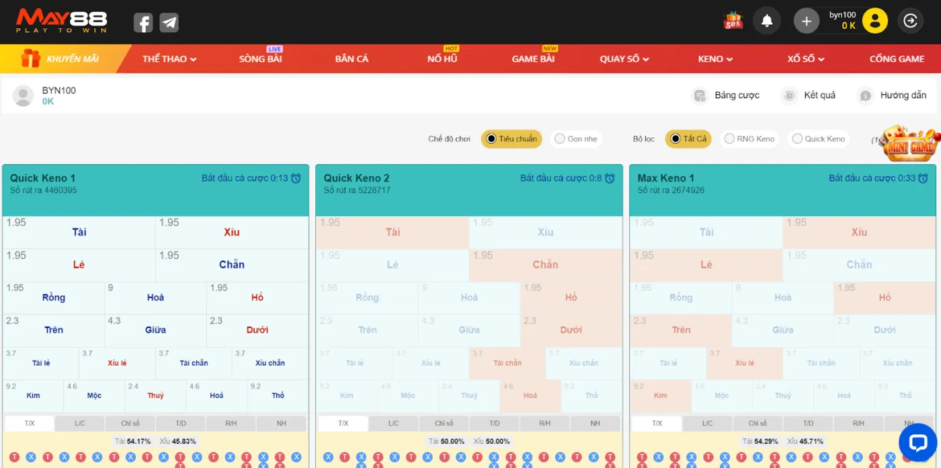941x468 pixels.
Task: Open the Bảng cược link
Action: (727, 95)
